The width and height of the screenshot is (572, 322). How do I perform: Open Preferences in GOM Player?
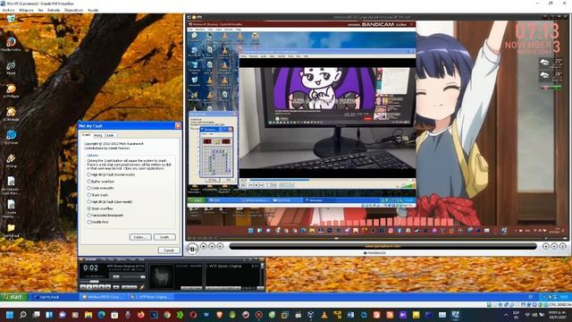[375, 252]
